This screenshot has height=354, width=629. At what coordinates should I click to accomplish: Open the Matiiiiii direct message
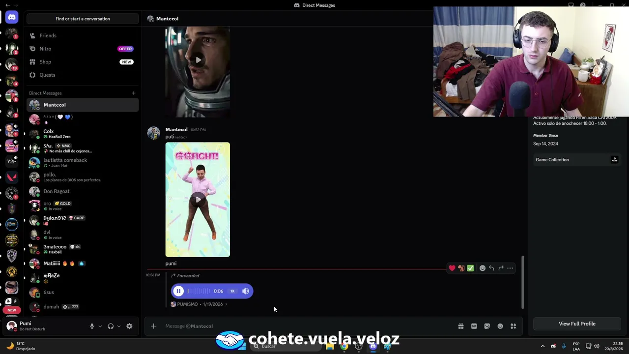tap(83, 264)
